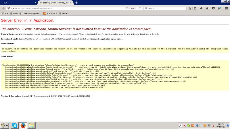Click the extension icon before hamburger menu
The height and width of the screenshot is (129, 230).
pyautogui.click(x=219, y=8)
